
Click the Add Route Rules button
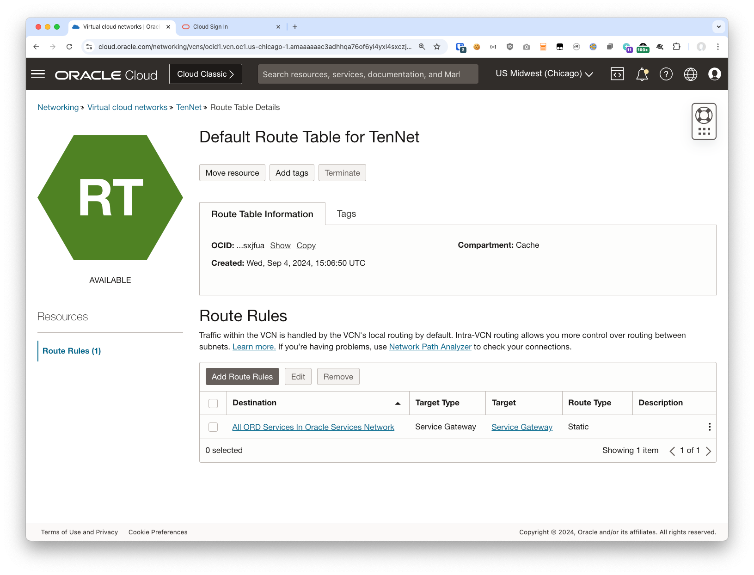pyautogui.click(x=242, y=376)
